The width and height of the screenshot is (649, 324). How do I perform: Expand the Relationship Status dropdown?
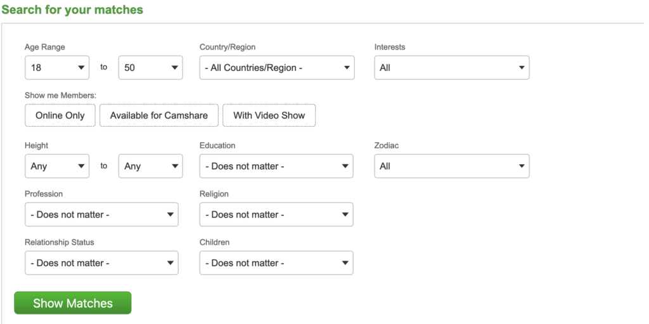tap(102, 262)
